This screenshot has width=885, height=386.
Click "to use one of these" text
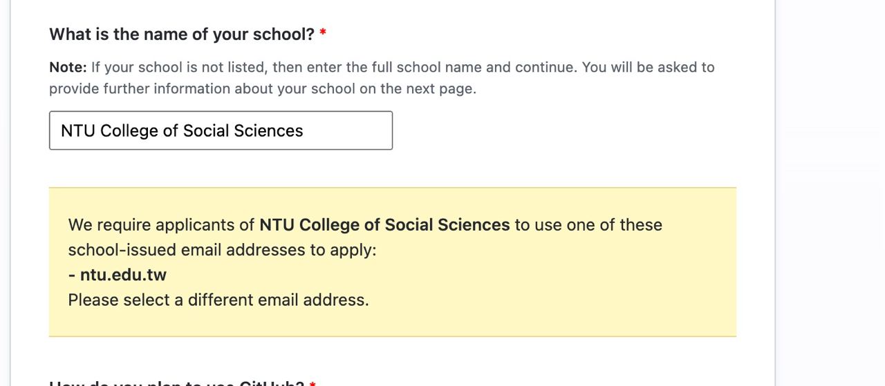coord(588,225)
